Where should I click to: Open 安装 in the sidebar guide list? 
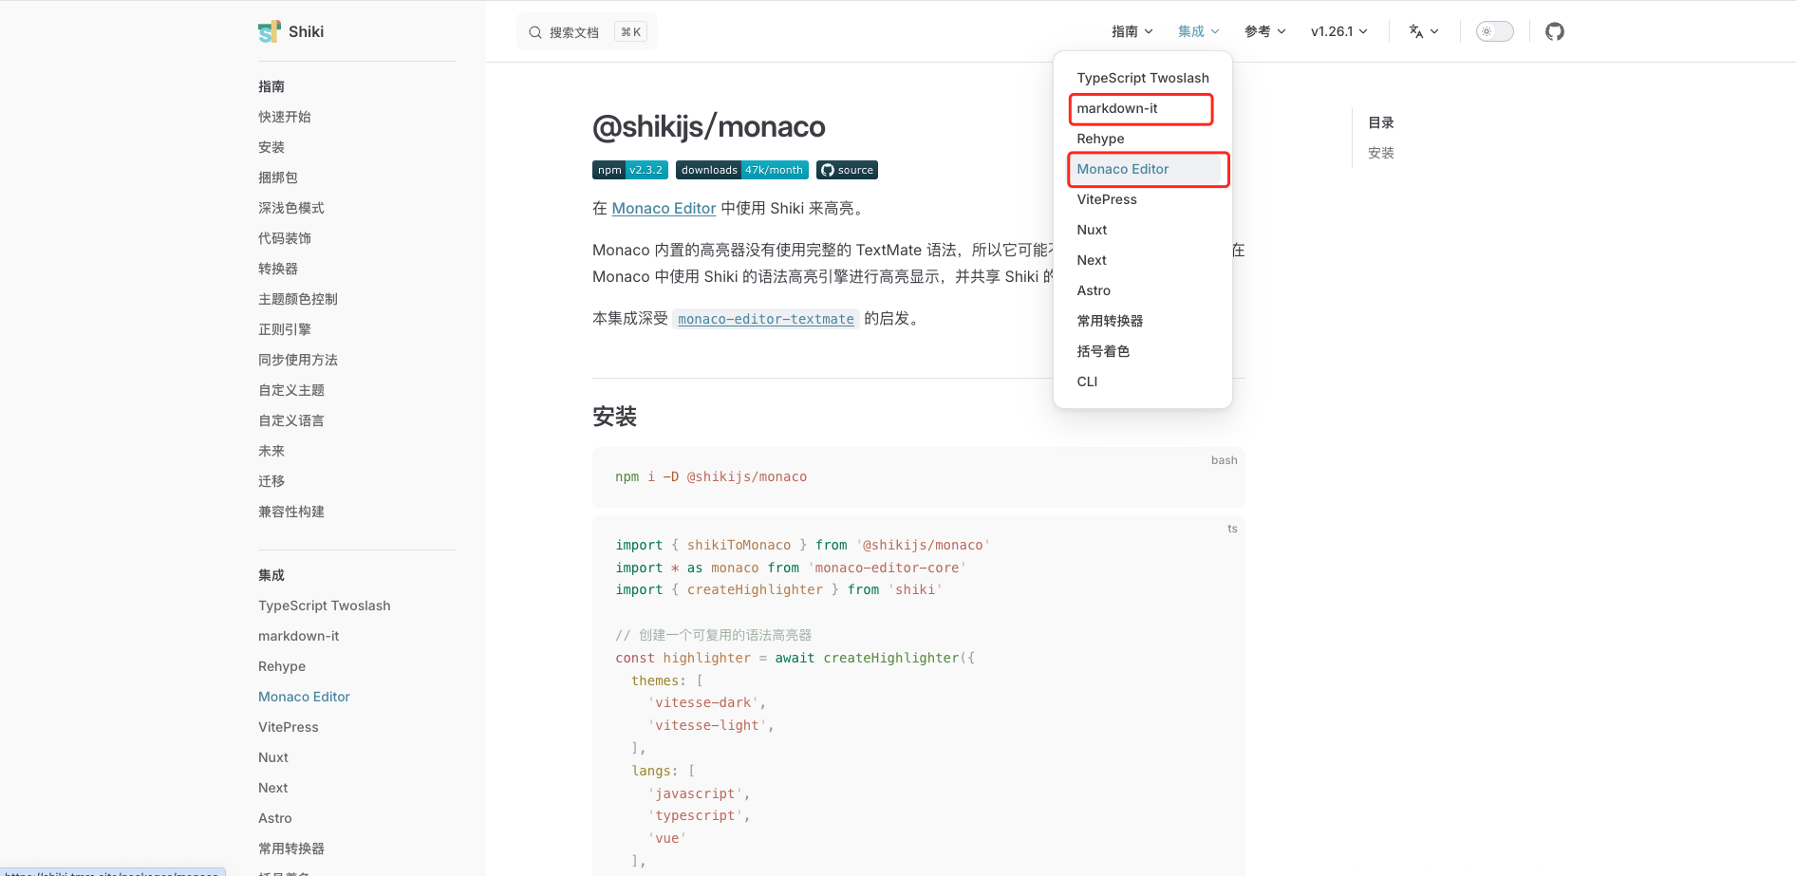[x=271, y=147]
